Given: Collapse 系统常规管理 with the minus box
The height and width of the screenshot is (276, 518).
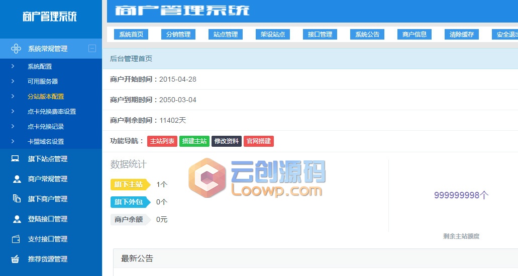Looking at the screenshot, I should [92, 49].
